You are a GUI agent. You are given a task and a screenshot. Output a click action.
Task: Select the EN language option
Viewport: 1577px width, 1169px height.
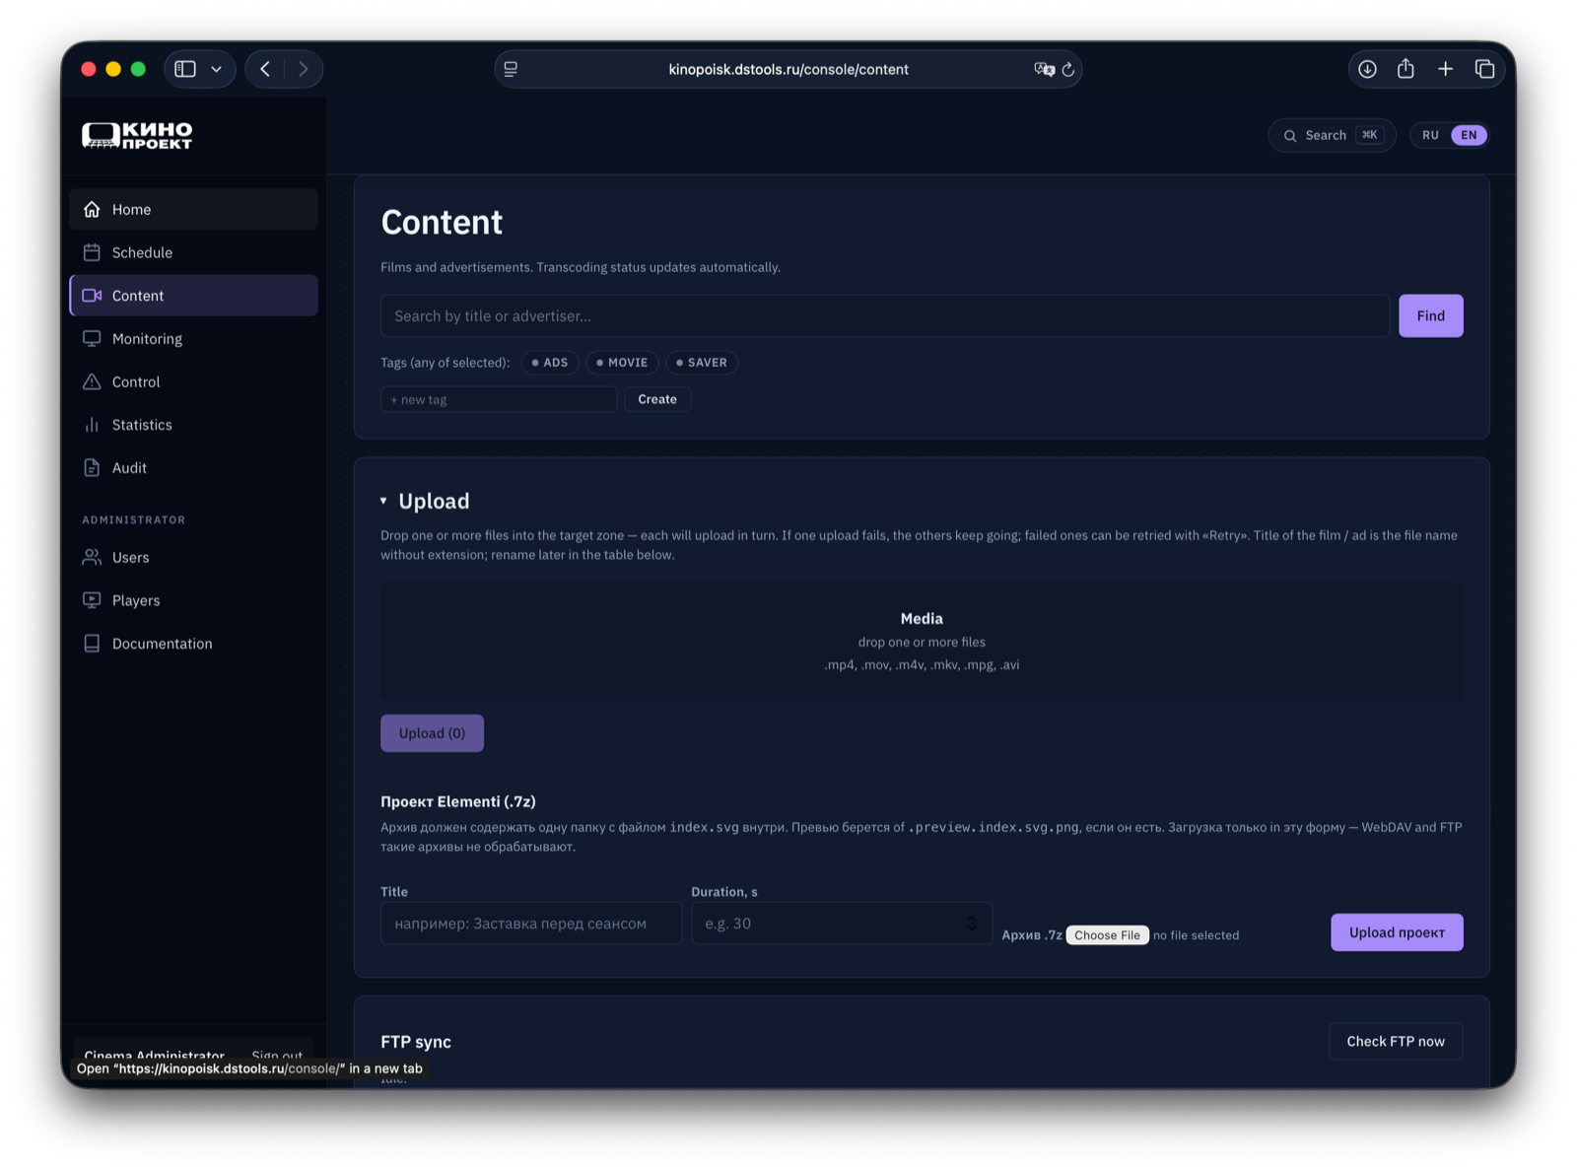[1469, 135]
